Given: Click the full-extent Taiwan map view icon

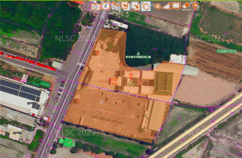Looking at the screenshot, I should tap(106, 6).
